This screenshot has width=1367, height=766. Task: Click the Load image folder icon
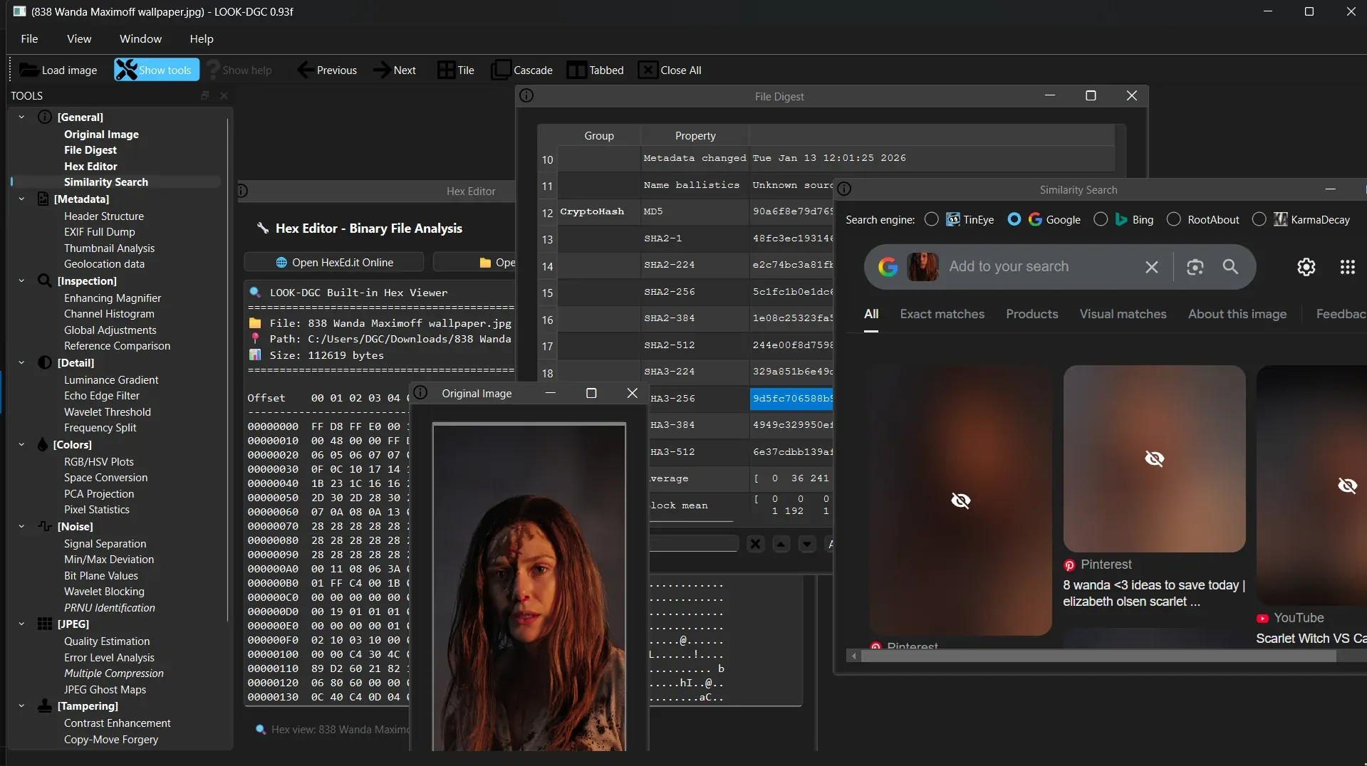click(29, 70)
